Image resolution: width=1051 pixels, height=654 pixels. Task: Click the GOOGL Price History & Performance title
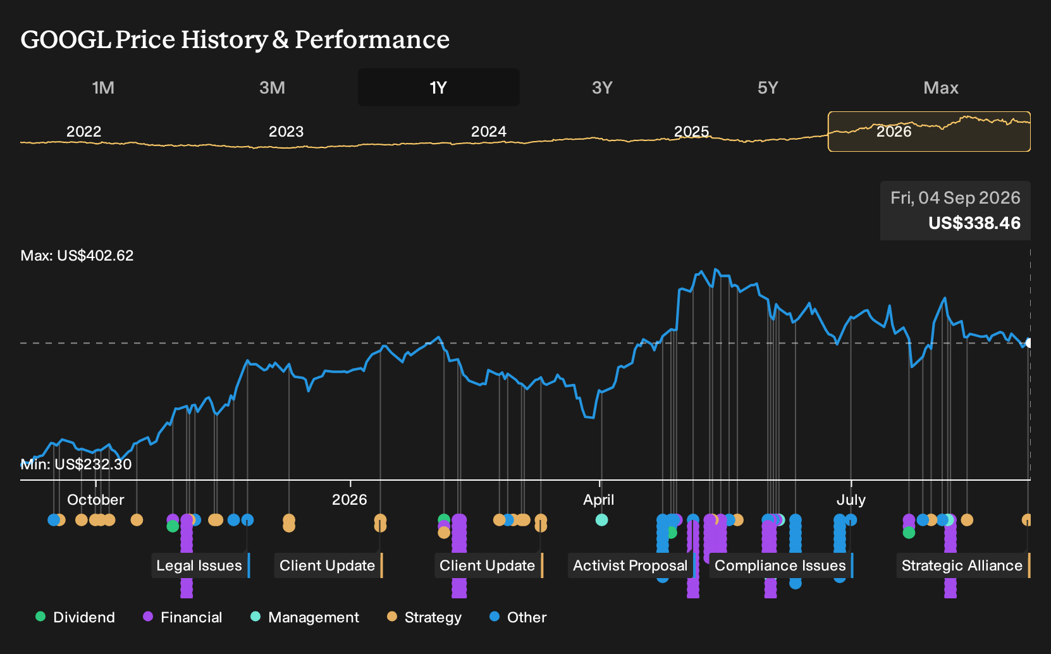click(235, 39)
